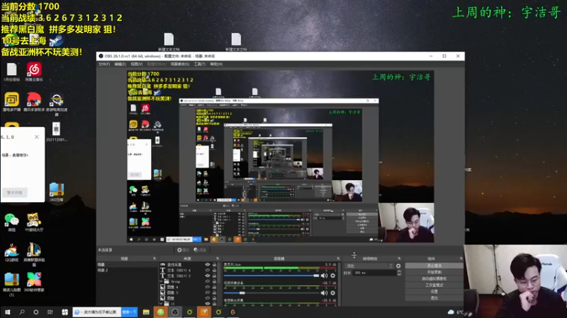The width and height of the screenshot is (567, 318).
Task: Mute the second mixer channel speaker icon
Action: (324, 293)
